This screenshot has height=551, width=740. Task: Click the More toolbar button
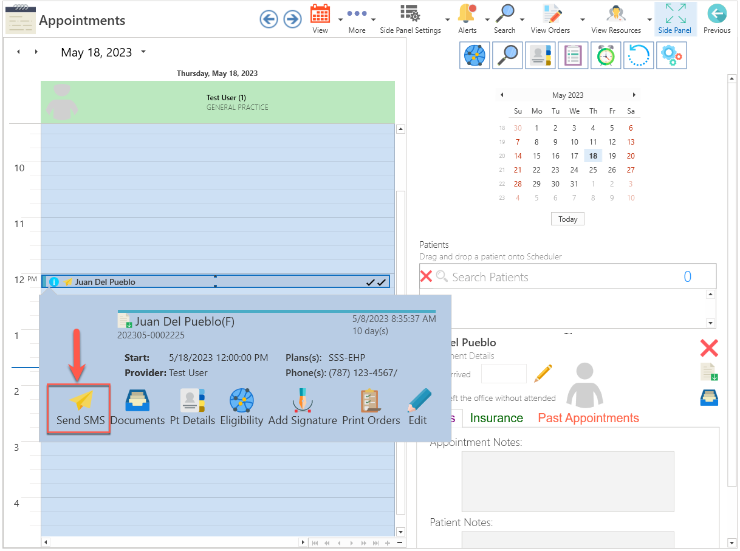pos(357,19)
